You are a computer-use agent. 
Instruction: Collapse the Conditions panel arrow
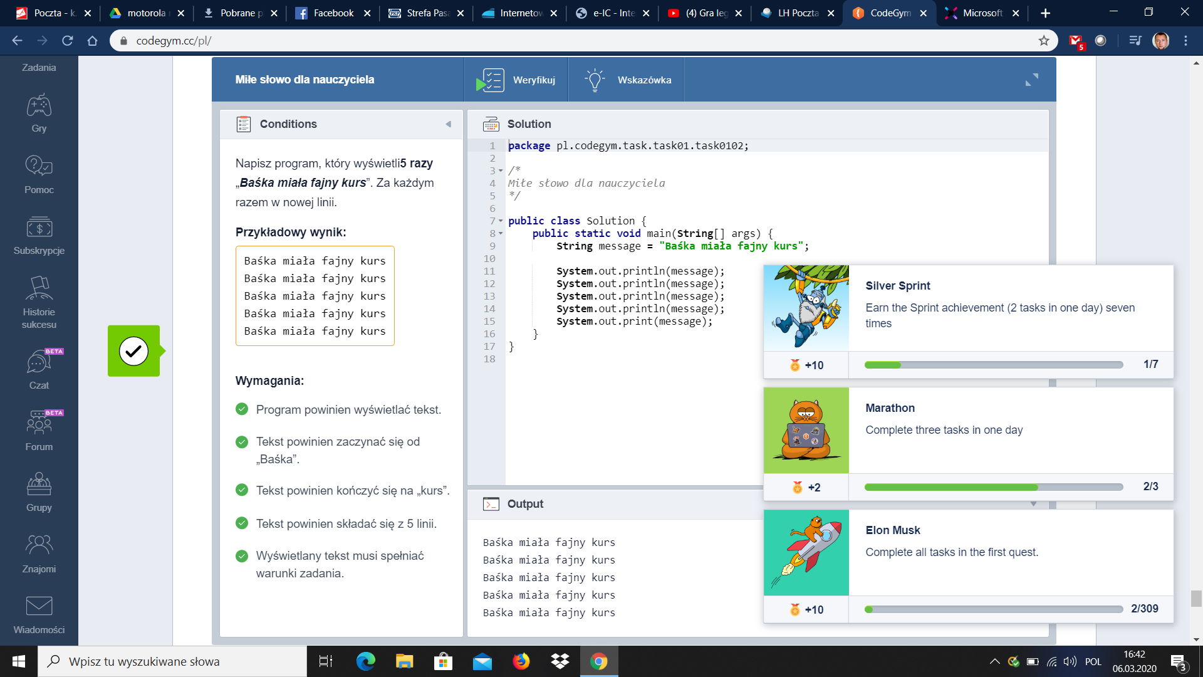pos(449,124)
